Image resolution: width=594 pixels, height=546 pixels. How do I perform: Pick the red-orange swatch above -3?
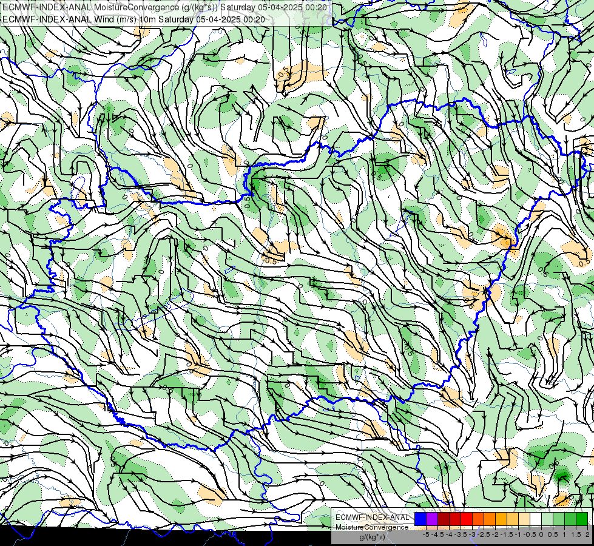pos(478,519)
